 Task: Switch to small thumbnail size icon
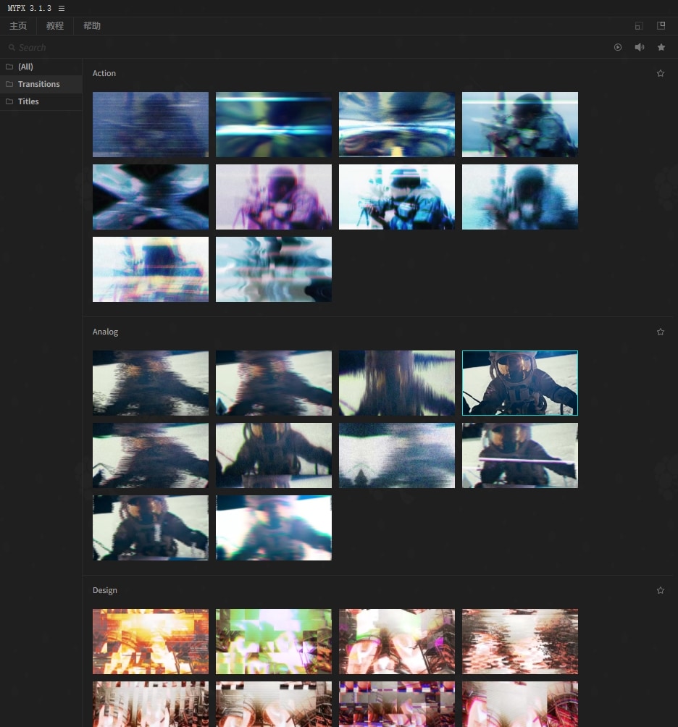pyautogui.click(x=639, y=26)
